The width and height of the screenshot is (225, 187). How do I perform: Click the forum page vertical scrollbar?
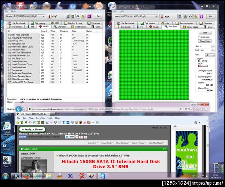pyautogui.click(x=207, y=148)
